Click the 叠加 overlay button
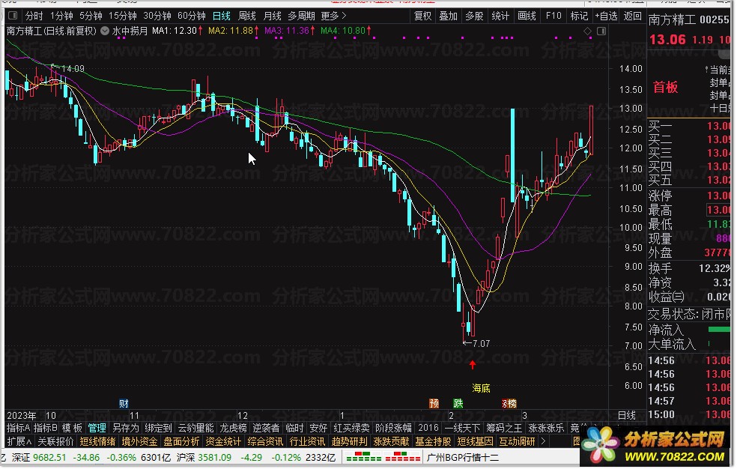Screen dimensions: 737x469 pos(448,16)
